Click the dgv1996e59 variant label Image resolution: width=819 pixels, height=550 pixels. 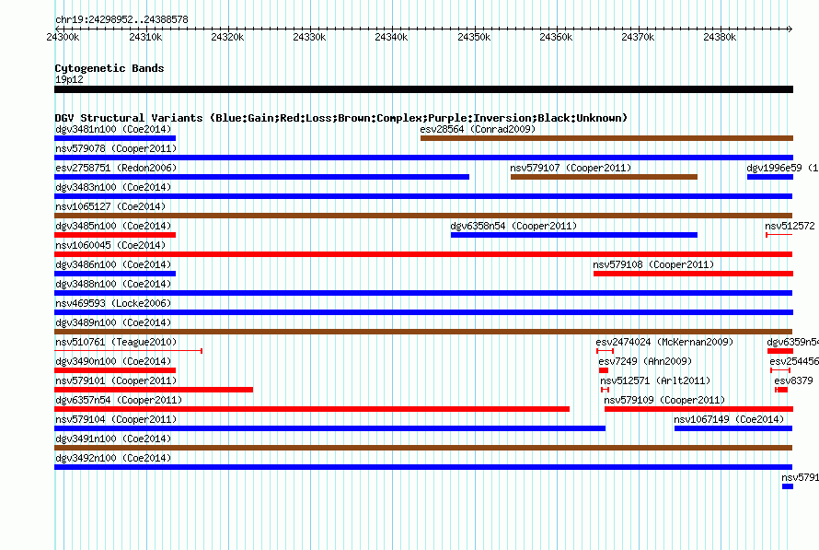774,168
